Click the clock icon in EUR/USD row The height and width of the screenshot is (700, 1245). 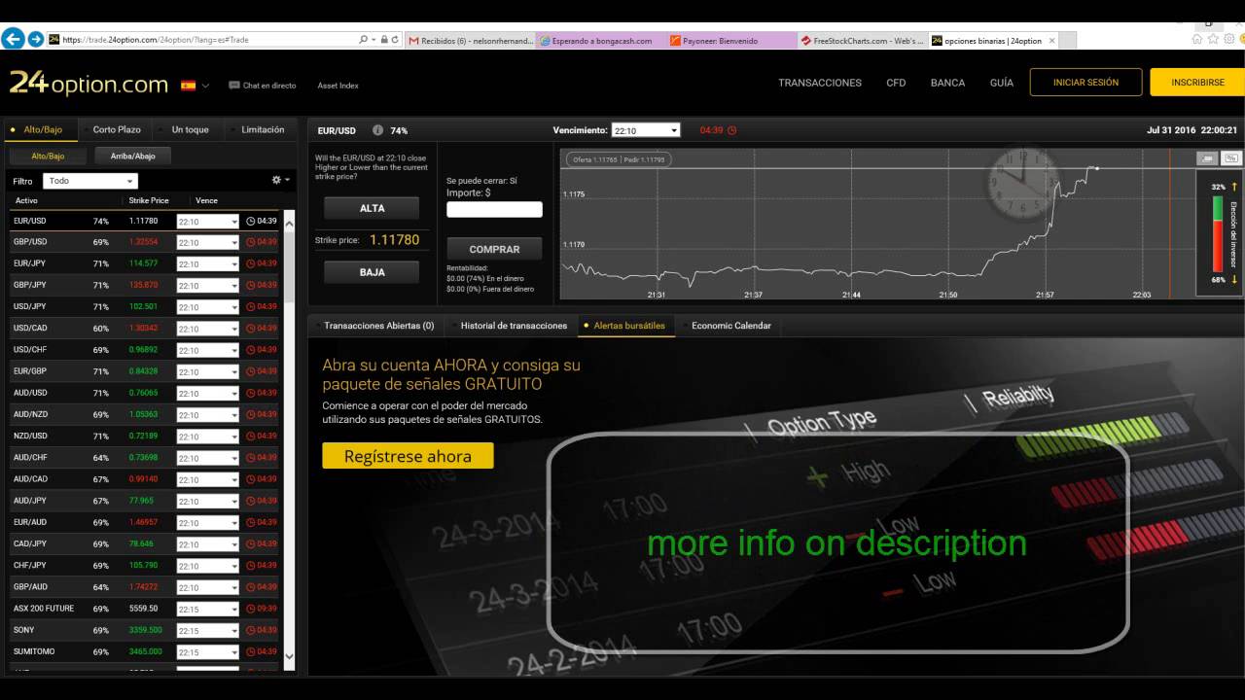251,221
